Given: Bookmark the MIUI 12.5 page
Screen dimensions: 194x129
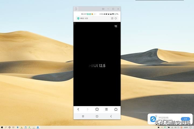Looking at the screenshot, I should click(x=112, y=18).
